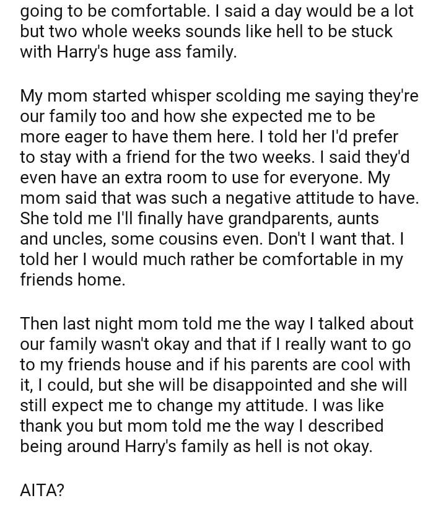Click the 'AITA?' text at the bottom
This screenshot has width=446, height=506.
click(42, 491)
